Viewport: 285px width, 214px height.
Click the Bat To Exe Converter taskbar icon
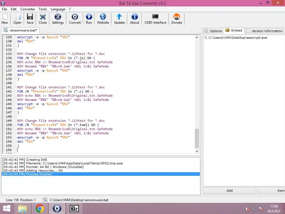point(57,208)
